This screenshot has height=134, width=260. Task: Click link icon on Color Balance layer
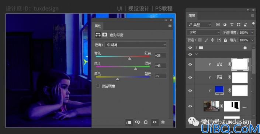pyautogui.click(x=229, y=64)
